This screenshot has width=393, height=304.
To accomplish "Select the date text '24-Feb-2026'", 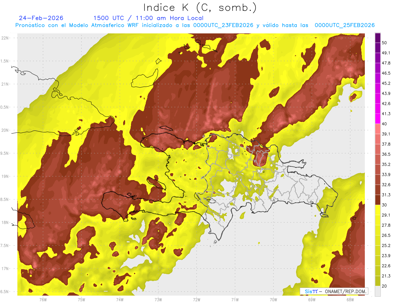I will click(41, 18).
